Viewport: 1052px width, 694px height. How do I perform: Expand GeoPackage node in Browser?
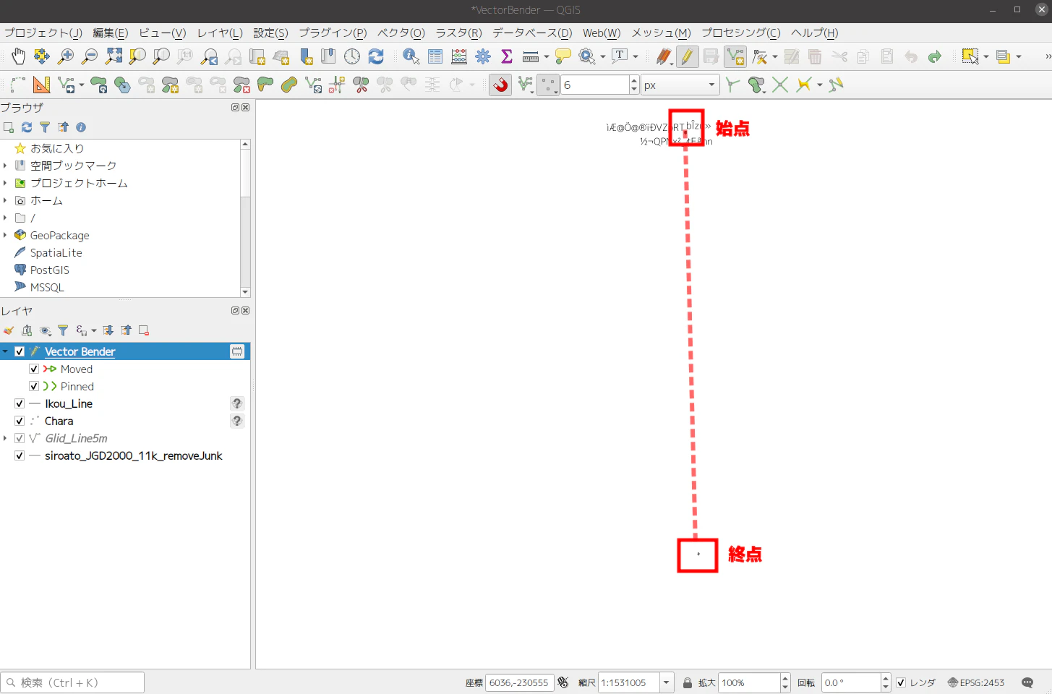(x=5, y=235)
